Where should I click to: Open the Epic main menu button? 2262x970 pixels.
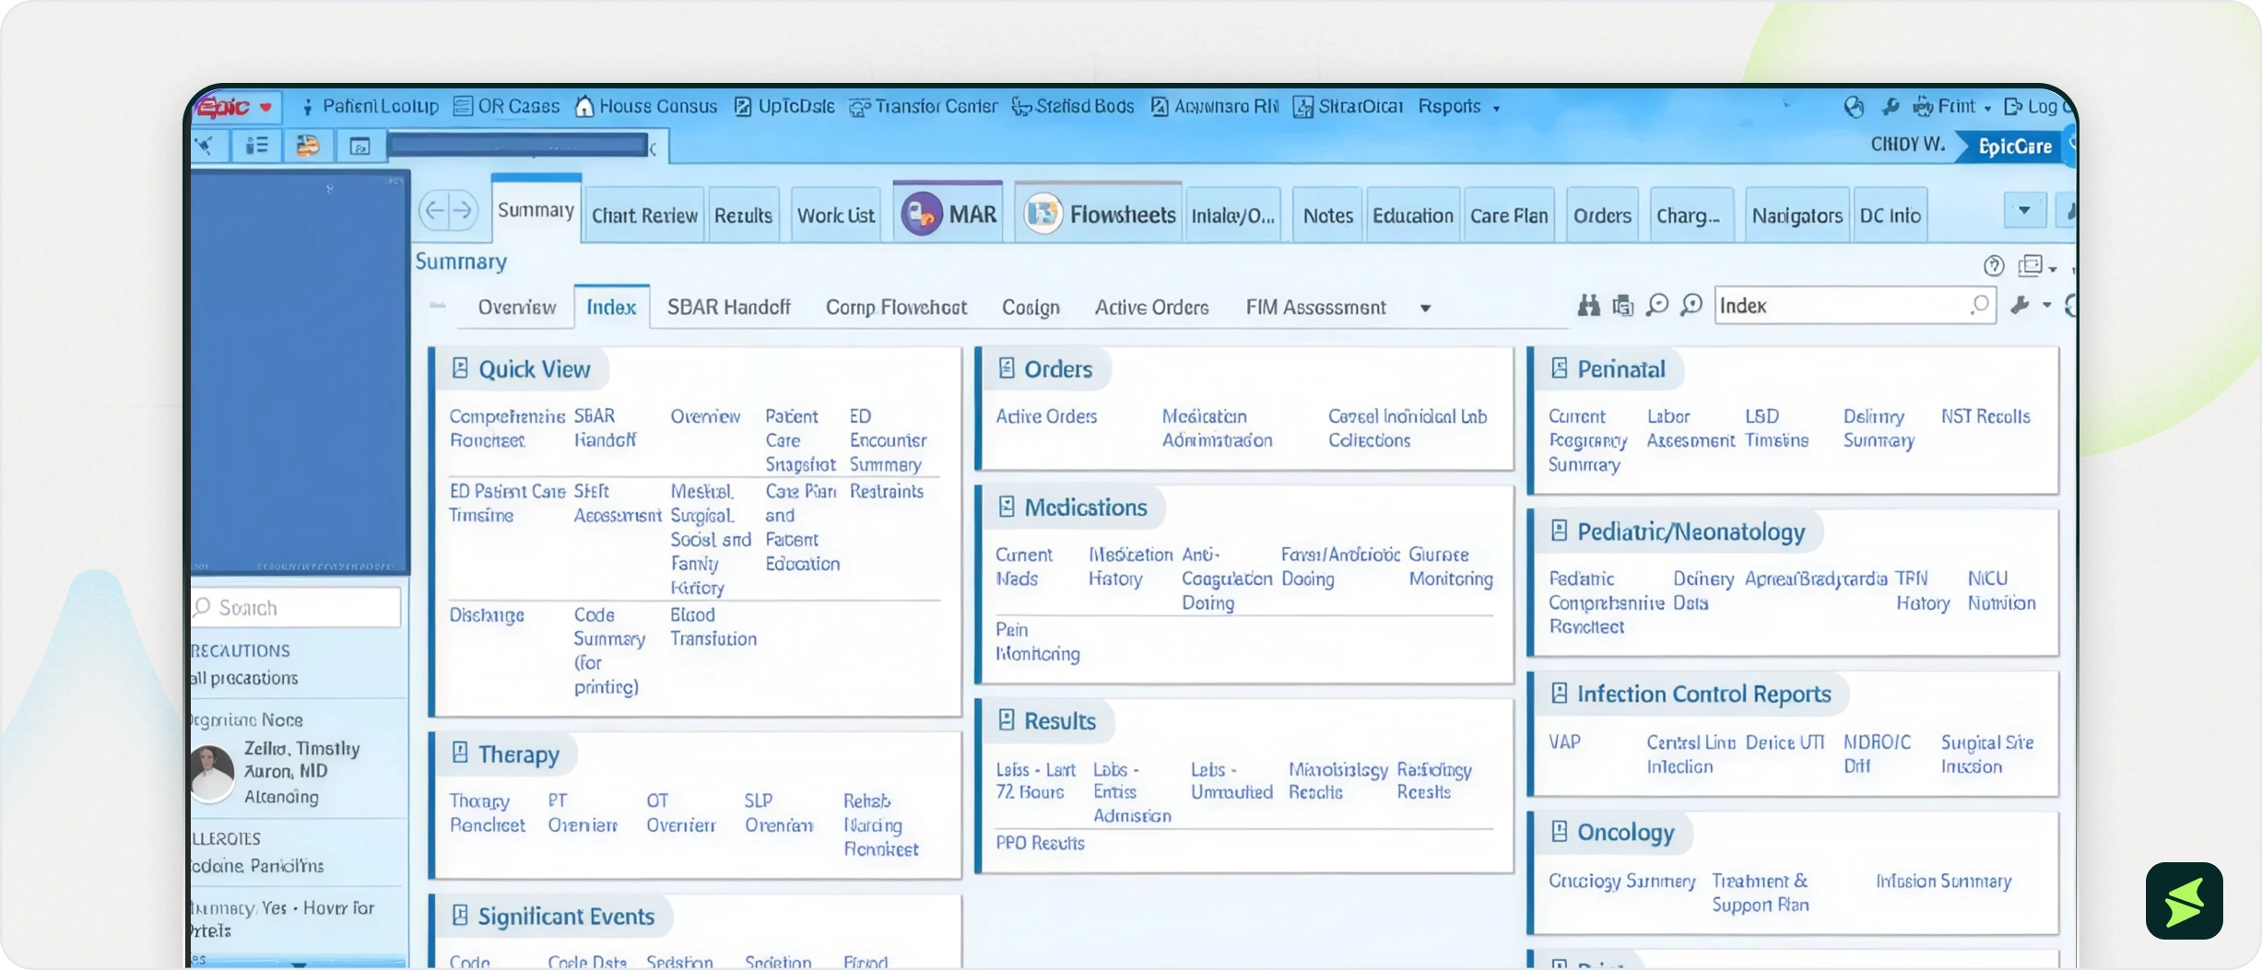point(237,107)
